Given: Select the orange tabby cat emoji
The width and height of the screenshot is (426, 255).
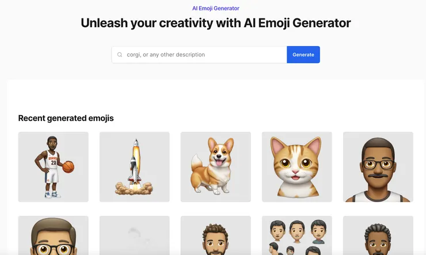Looking at the screenshot, I should click(x=297, y=167).
